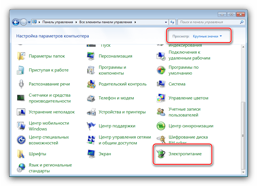
Task: Open Распознавание речи microphone icon
Action: tap(21, 84)
